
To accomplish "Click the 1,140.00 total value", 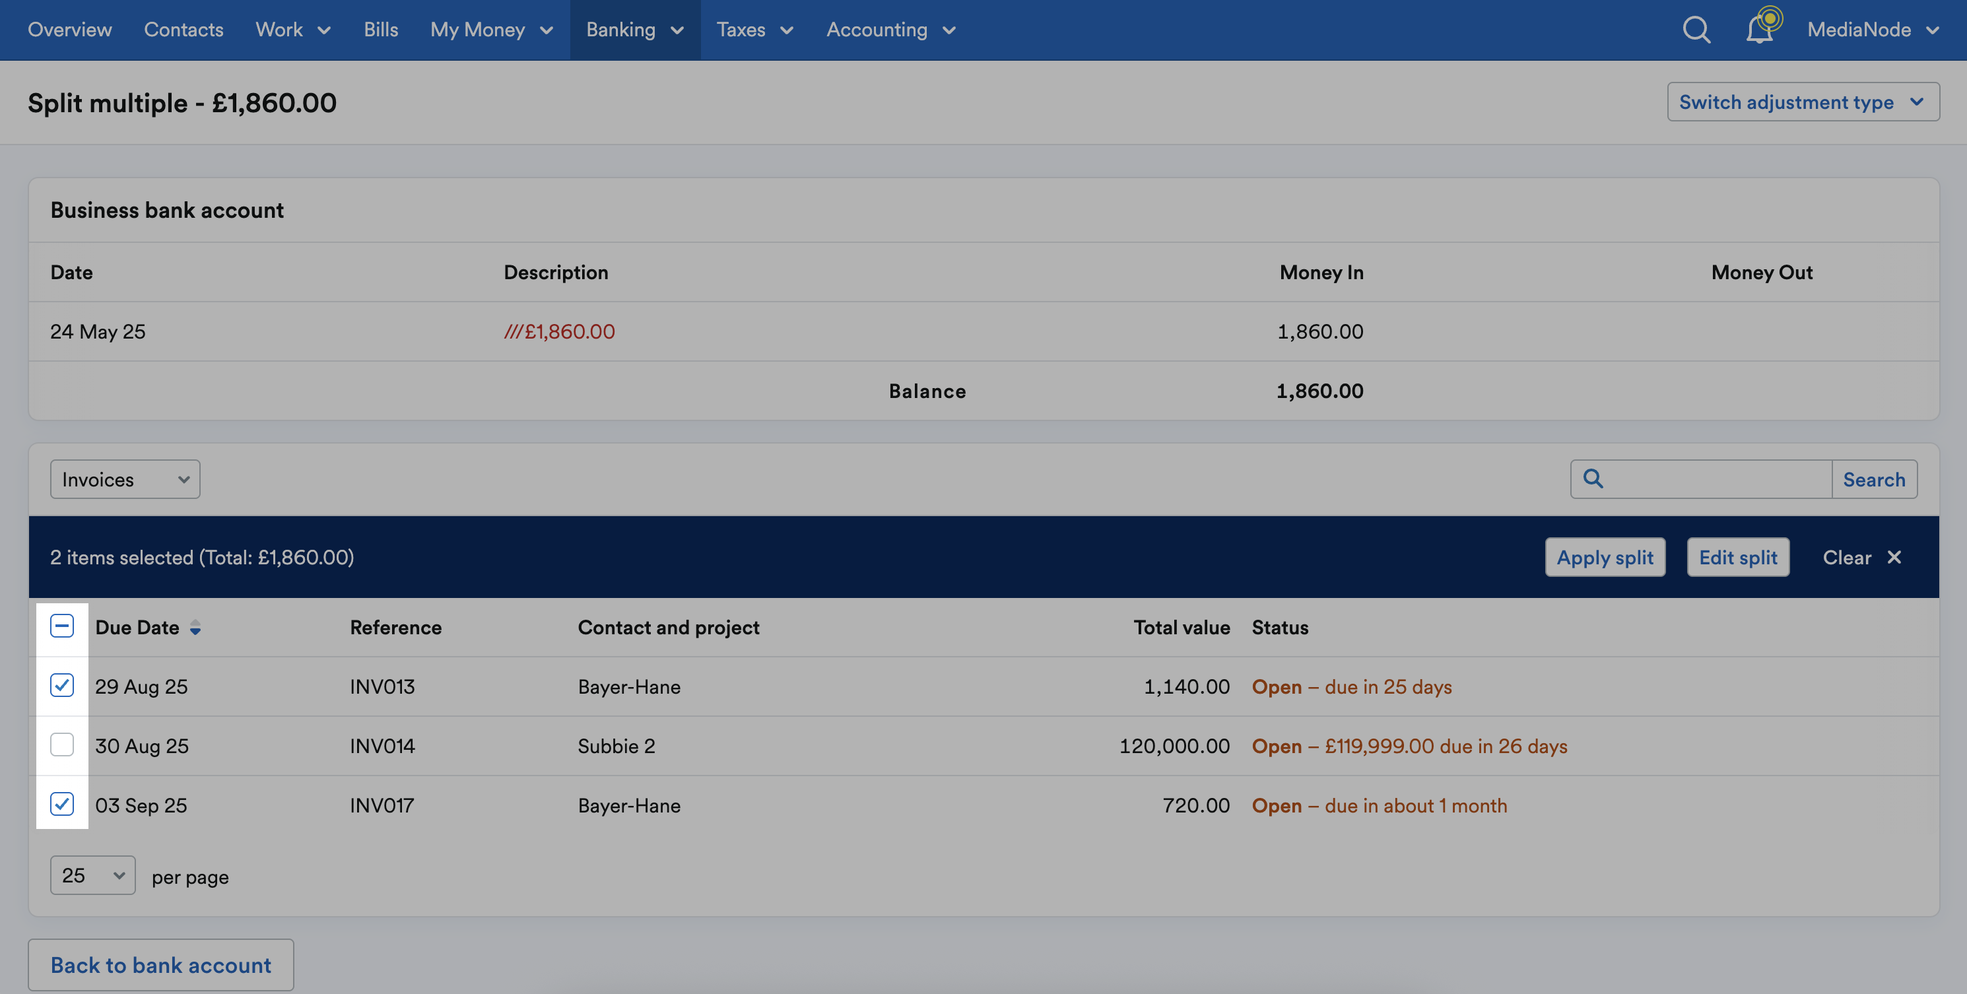I will coord(1187,686).
